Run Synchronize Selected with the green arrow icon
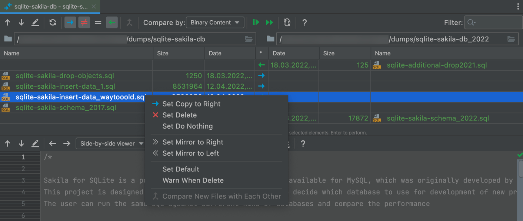Viewport: 523px width, 221px height. pyautogui.click(x=256, y=22)
